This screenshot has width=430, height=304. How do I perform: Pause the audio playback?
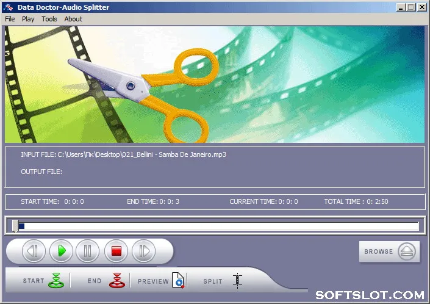pos(87,251)
